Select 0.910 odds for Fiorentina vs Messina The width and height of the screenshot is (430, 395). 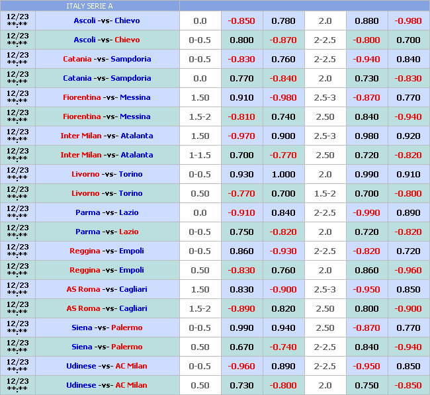coord(241,97)
